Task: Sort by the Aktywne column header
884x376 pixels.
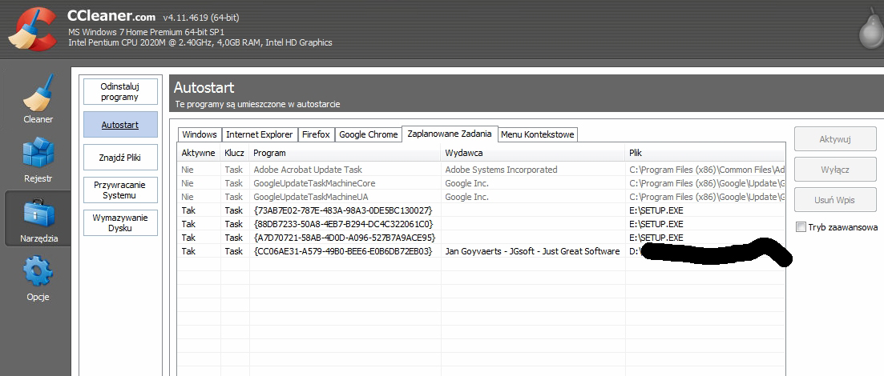Action: point(199,153)
